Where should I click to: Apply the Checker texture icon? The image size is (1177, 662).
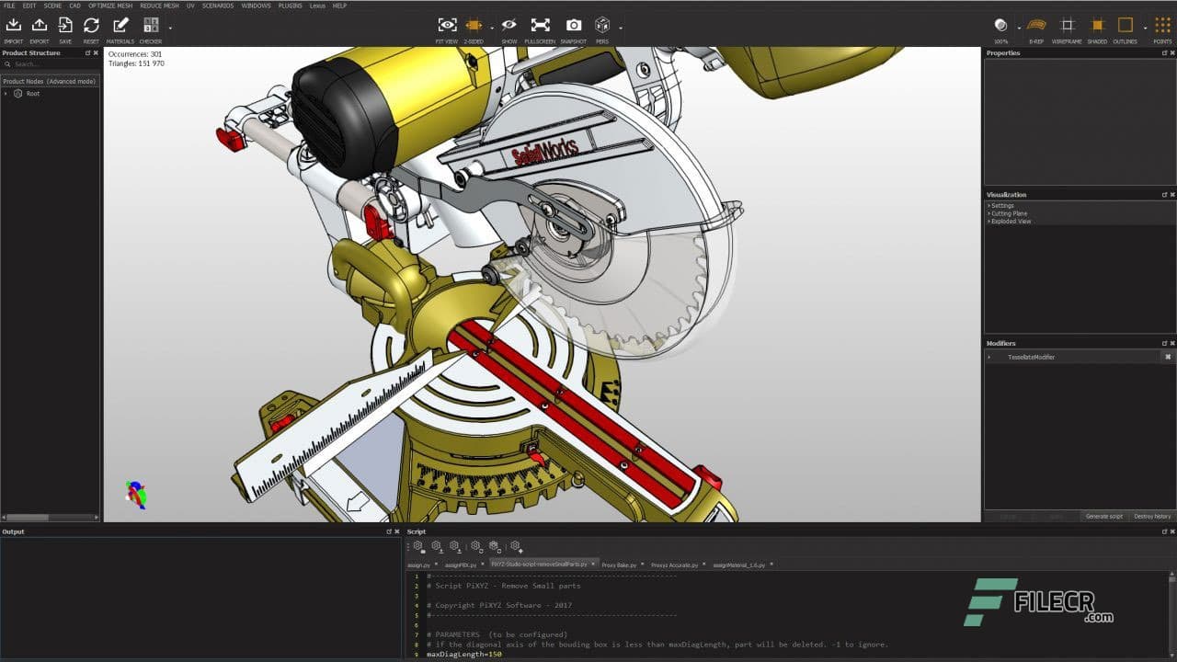coord(151,27)
